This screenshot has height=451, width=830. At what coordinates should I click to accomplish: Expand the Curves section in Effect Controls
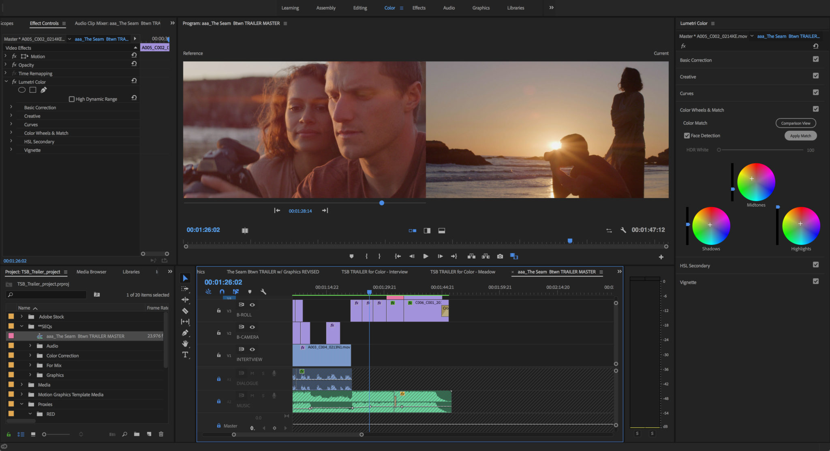click(12, 124)
